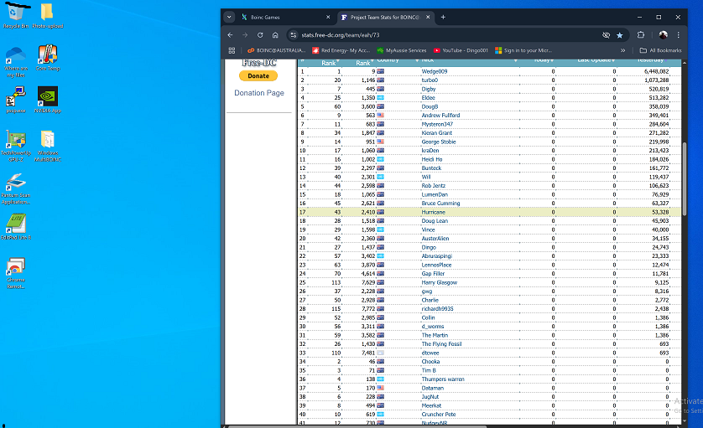703x428 pixels.
Task: Toggle the bookmark star for this page
Action: click(620, 35)
